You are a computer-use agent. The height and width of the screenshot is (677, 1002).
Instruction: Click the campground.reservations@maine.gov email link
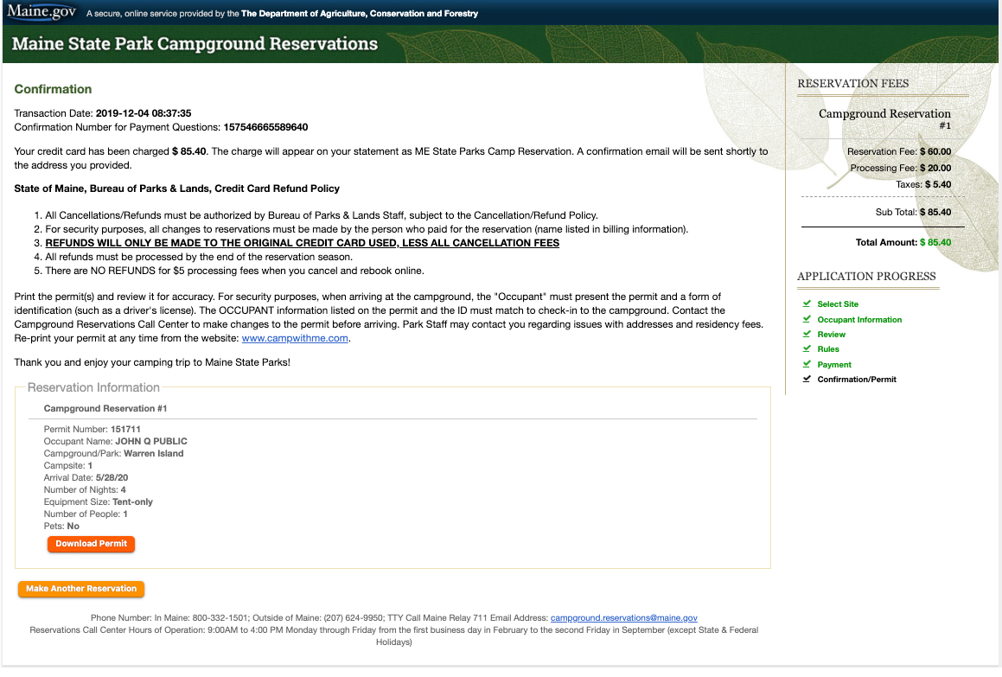click(x=623, y=618)
